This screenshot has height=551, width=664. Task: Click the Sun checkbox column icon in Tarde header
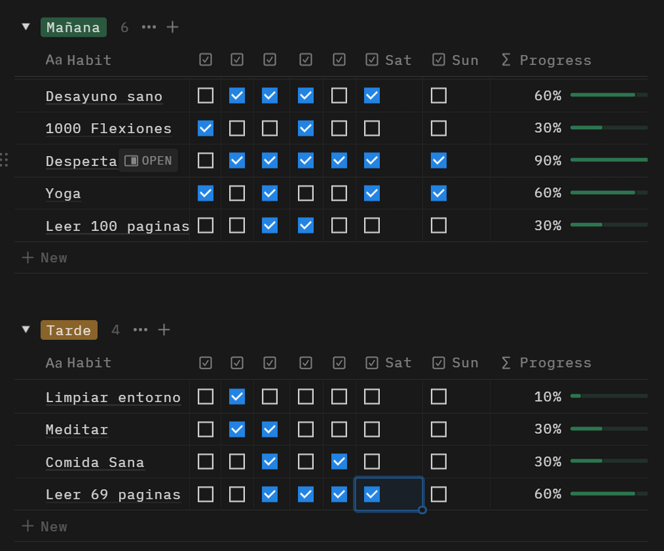(x=439, y=362)
